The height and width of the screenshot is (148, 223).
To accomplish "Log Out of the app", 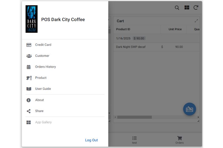I will point(91,140).
